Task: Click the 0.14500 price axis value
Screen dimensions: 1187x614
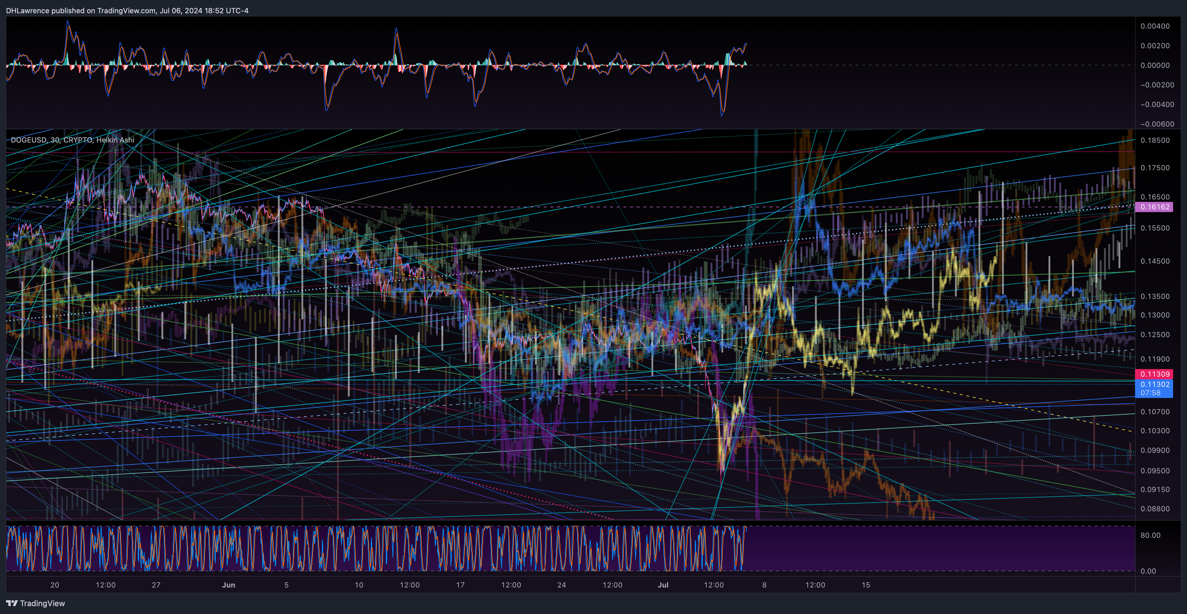Action: point(1155,262)
